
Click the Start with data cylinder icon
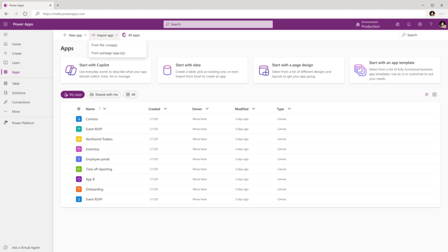pos(167,70)
